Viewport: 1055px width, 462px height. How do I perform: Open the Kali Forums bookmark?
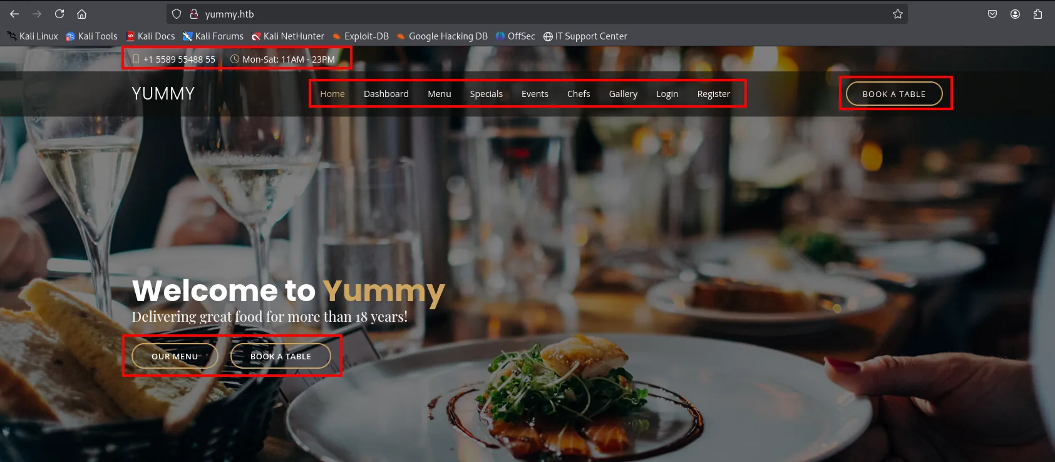(213, 36)
